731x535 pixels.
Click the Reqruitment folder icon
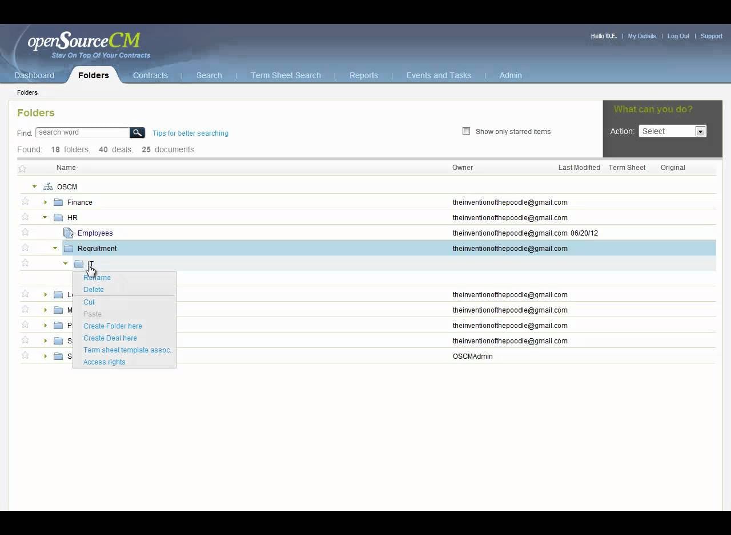69,248
